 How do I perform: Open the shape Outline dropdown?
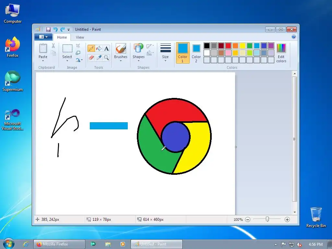150,46
